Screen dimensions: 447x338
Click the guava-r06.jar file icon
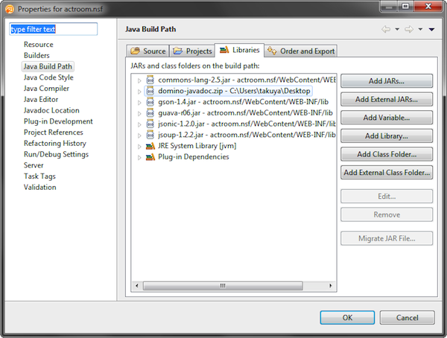coord(150,113)
